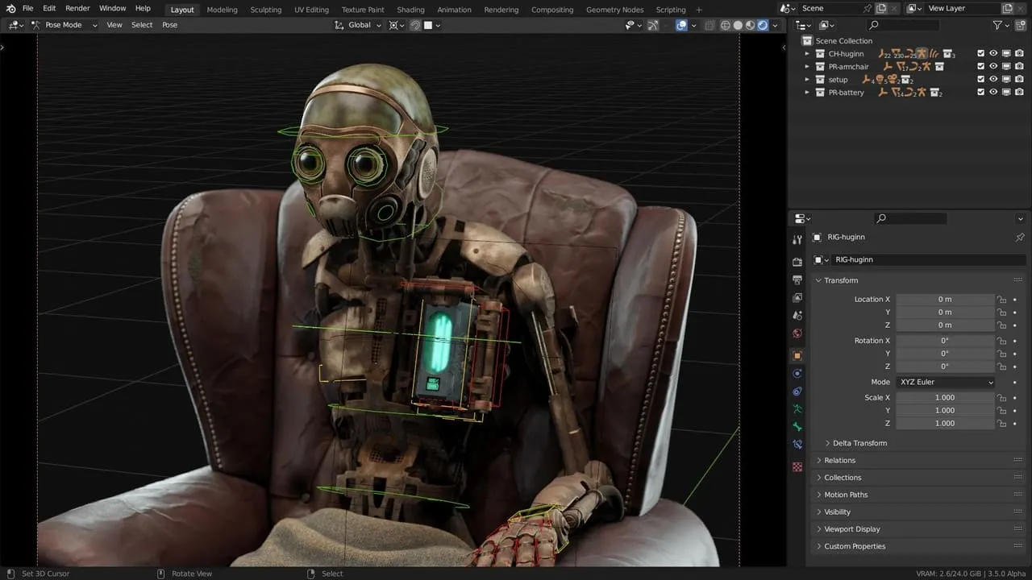
Task: Toggle visibility of PR-armchair collection
Action: [994, 66]
